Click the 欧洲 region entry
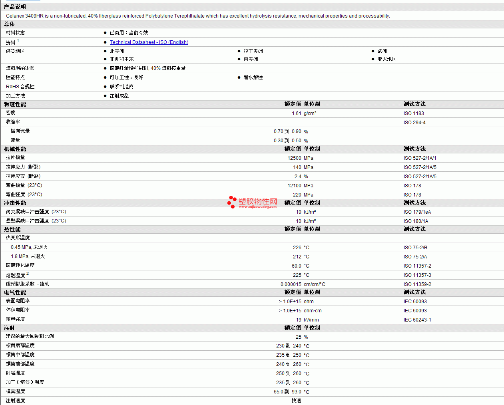The image size is (504, 405). [382, 51]
